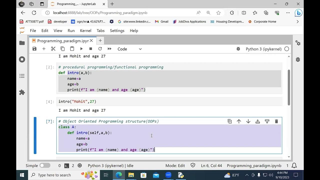Move the active cell up
The image size is (320, 180).
(x=239, y=121)
